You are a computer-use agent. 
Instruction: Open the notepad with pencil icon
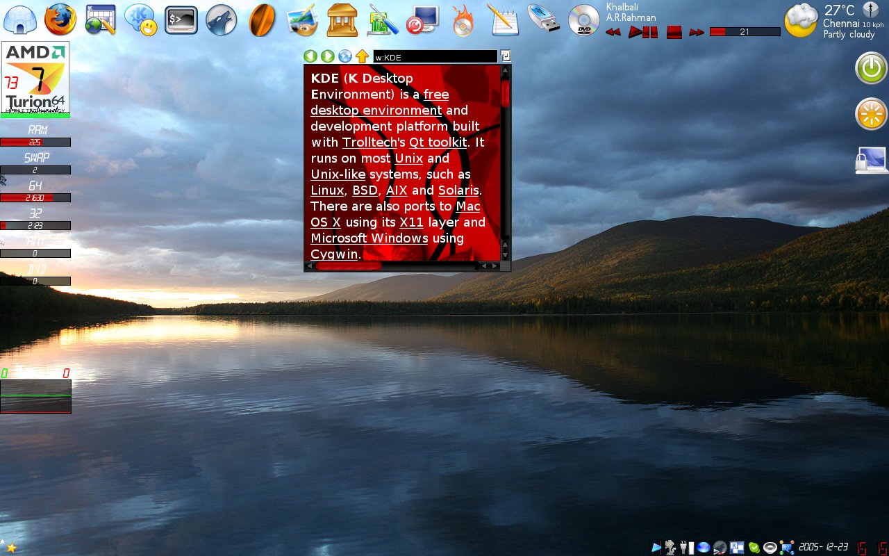point(504,19)
